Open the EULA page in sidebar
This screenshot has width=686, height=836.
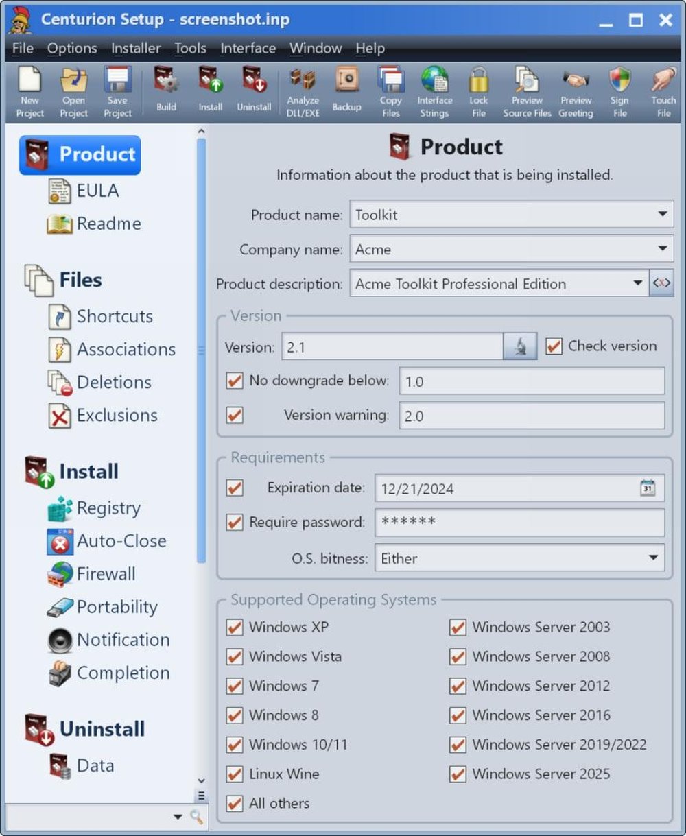[x=84, y=191]
